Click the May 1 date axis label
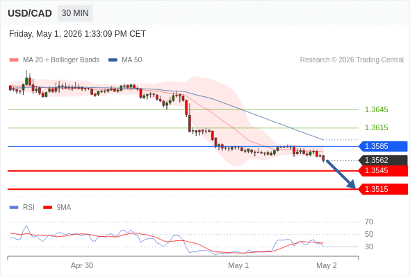The image size is (410, 277). click(238, 265)
